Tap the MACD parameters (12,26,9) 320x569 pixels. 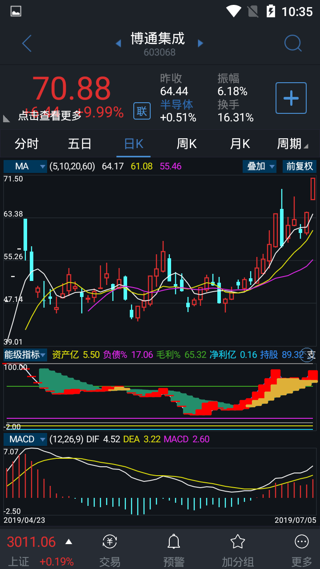pos(66,439)
